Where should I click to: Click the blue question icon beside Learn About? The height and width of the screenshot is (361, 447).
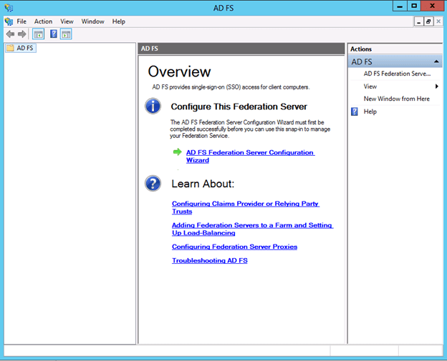click(x=153, y=183)
